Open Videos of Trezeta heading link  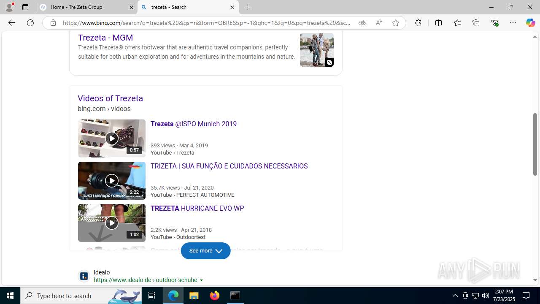coord(110,98)
